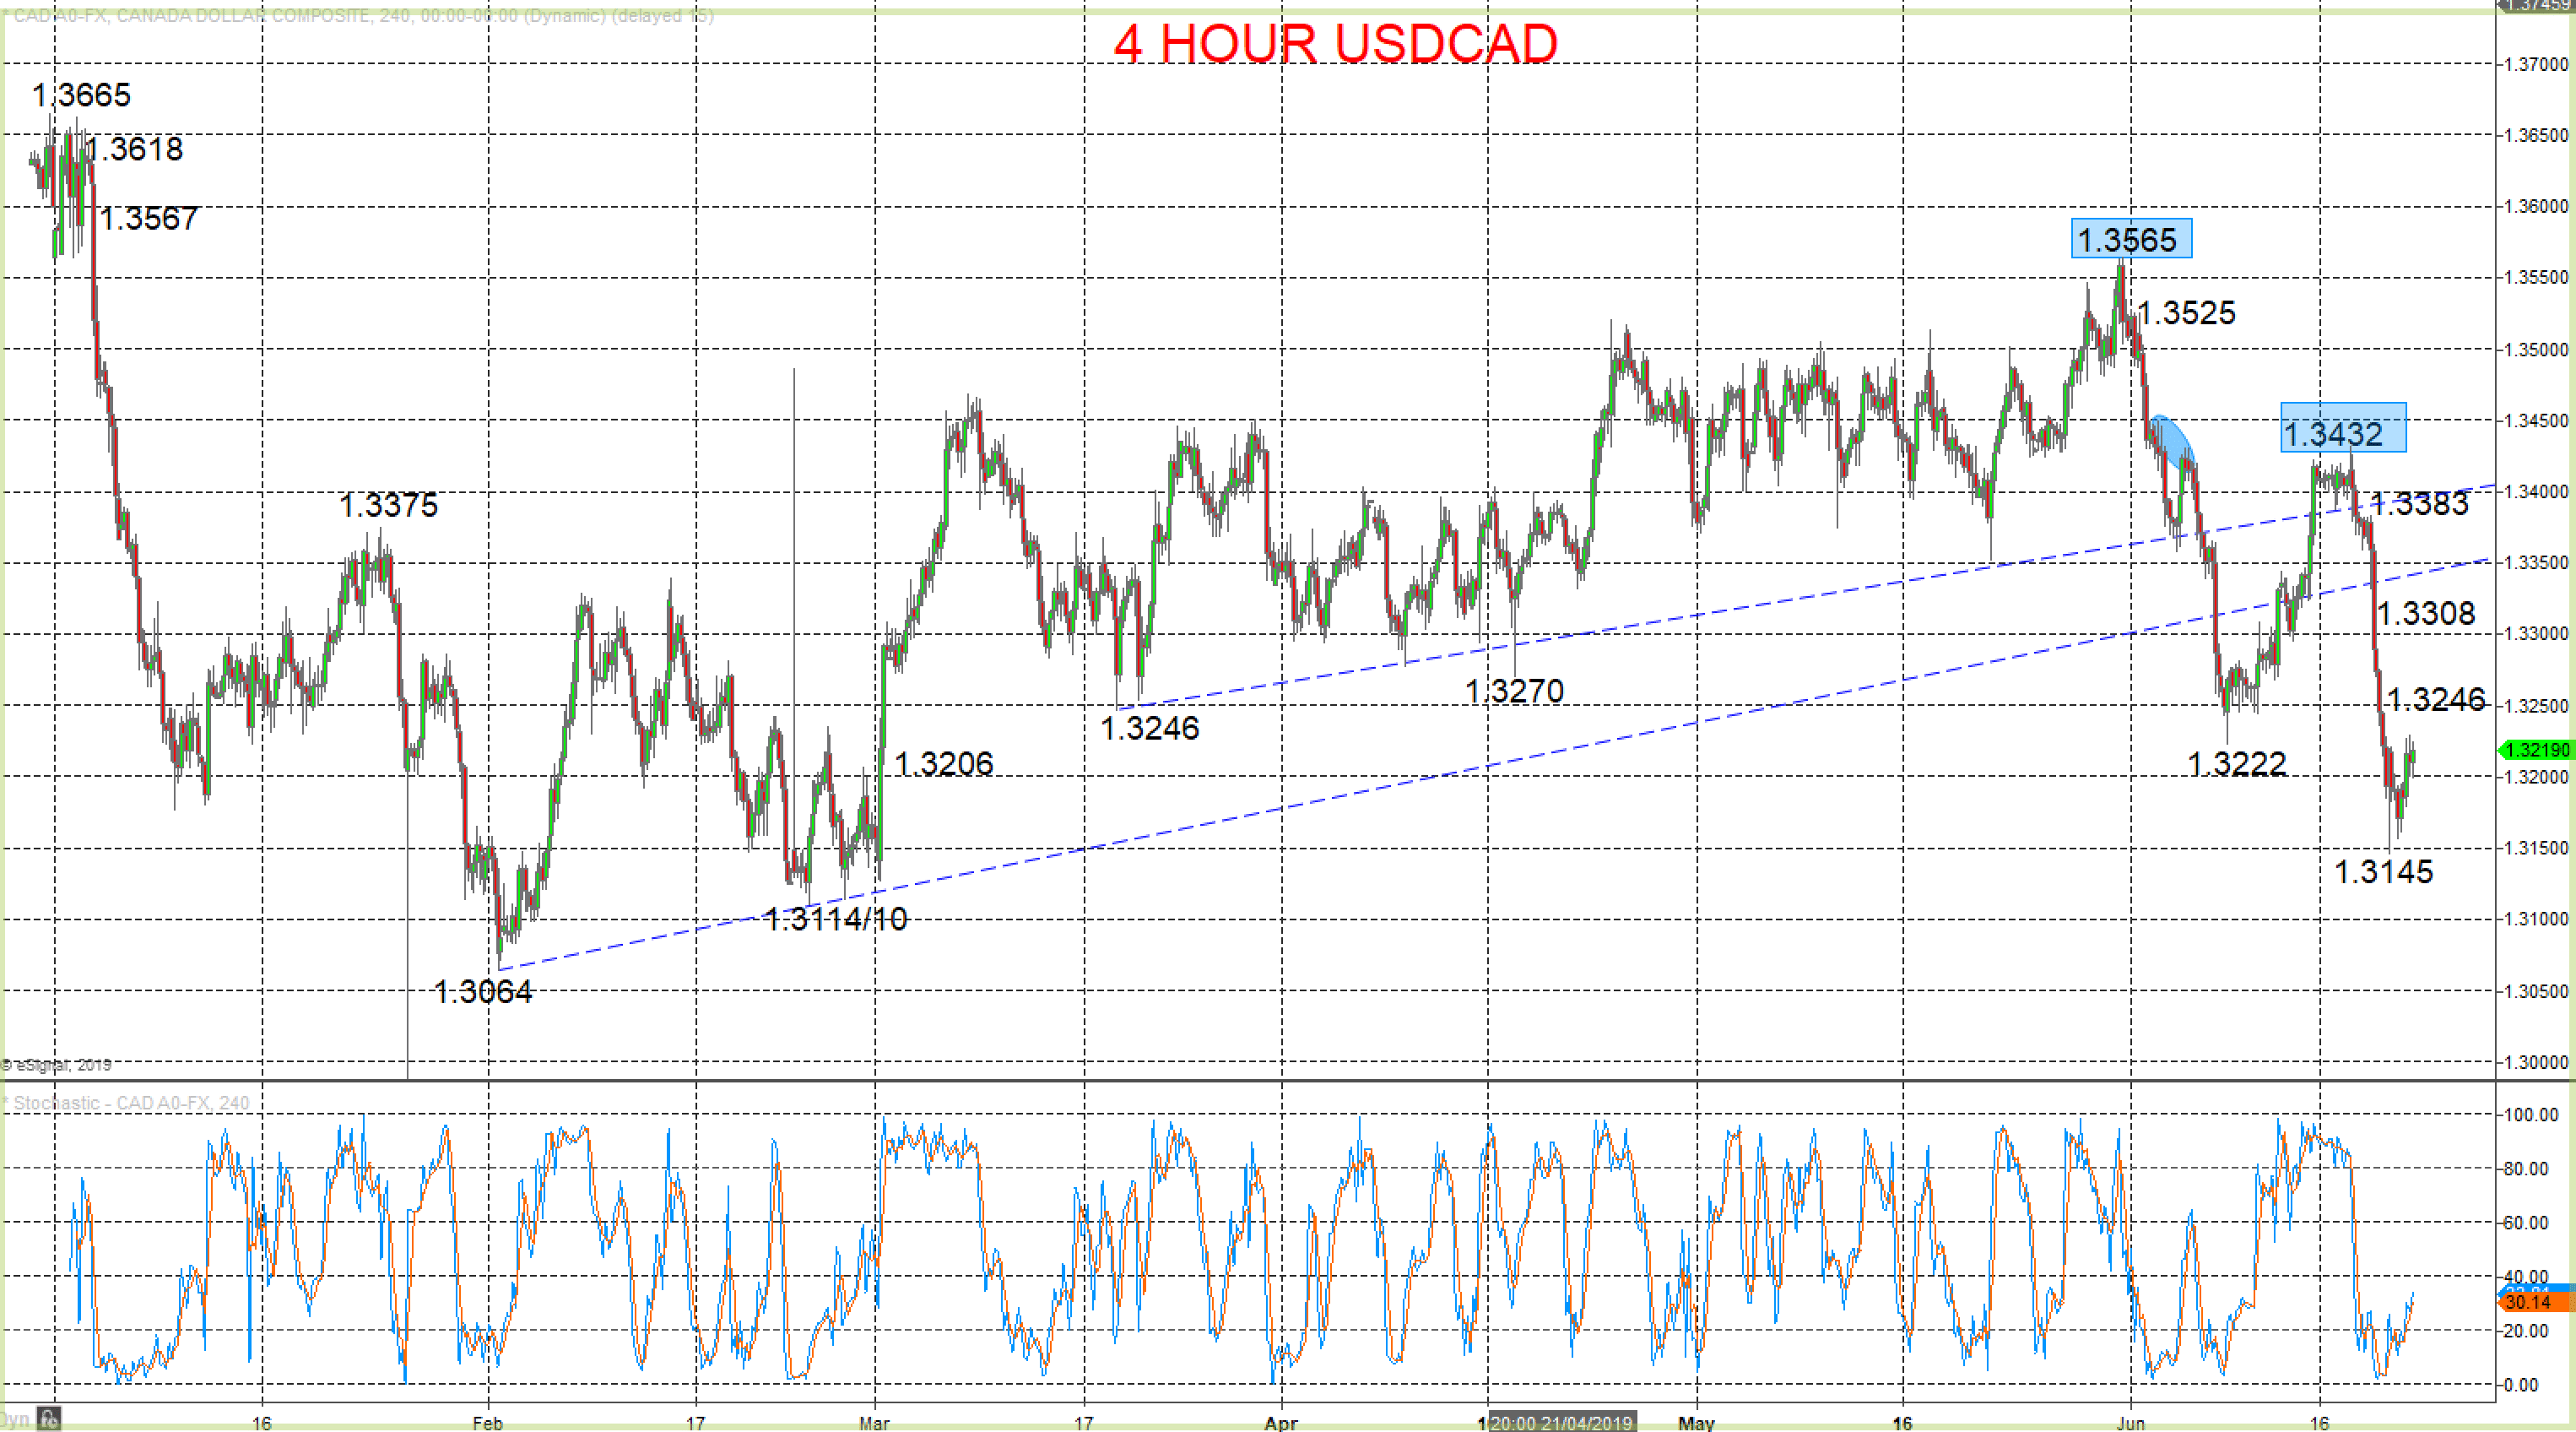Click 1.37000 on the price axis

click(x=2535, y=64)
